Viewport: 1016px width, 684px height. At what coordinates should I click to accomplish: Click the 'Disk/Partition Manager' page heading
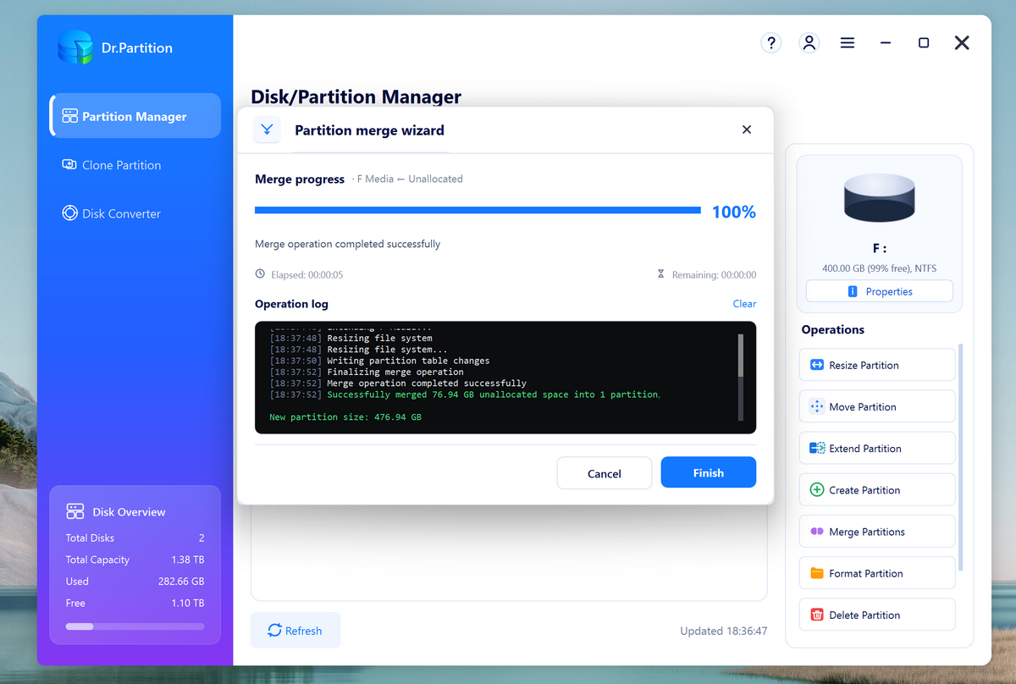(356, 97)
